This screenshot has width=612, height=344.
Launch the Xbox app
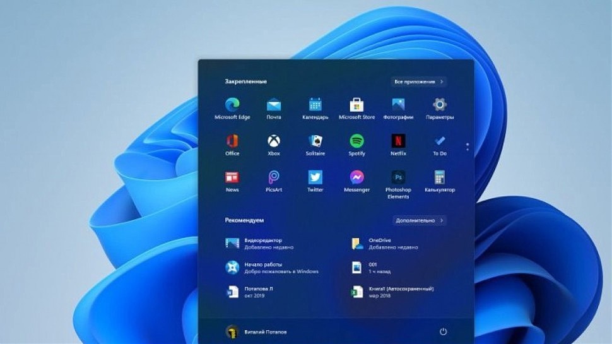pyautogui.click(x=274, y=145)
